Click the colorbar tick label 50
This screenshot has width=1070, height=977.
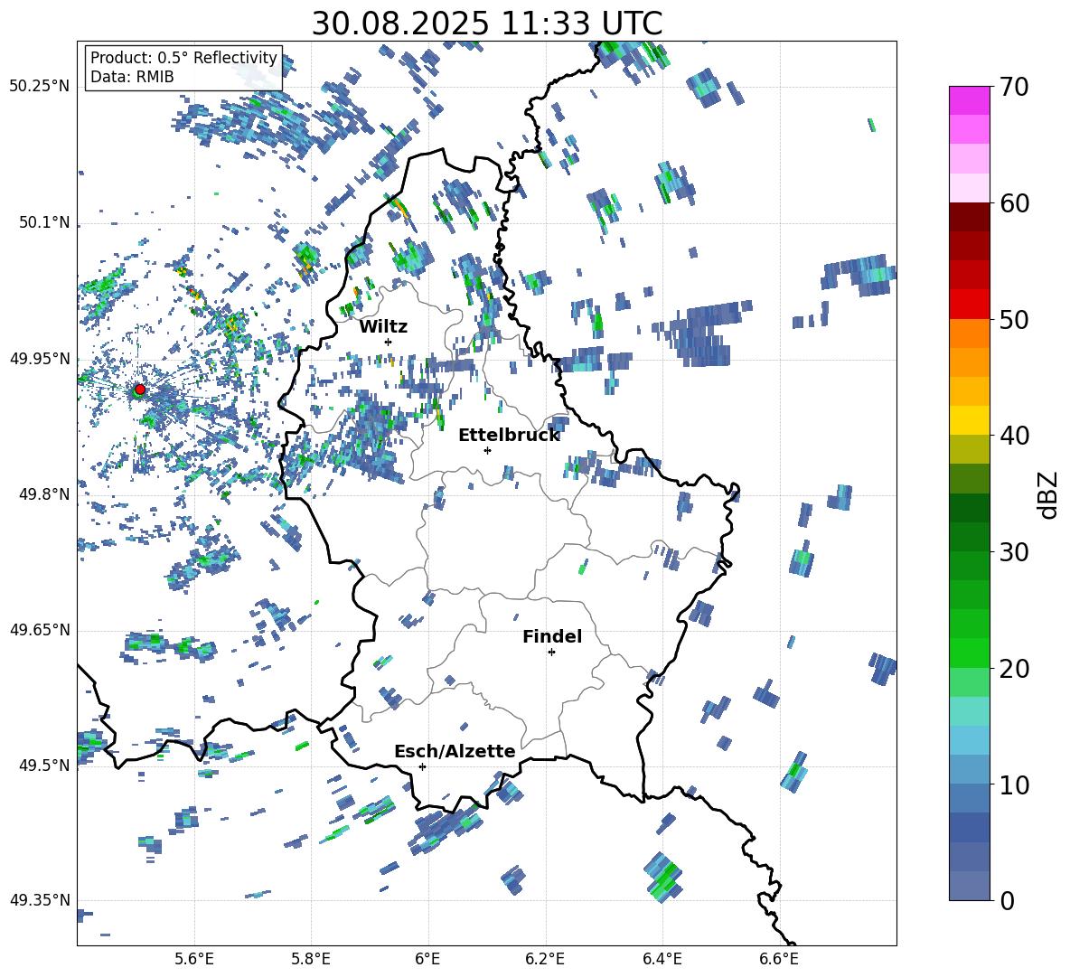click(x=1014, y=320)
